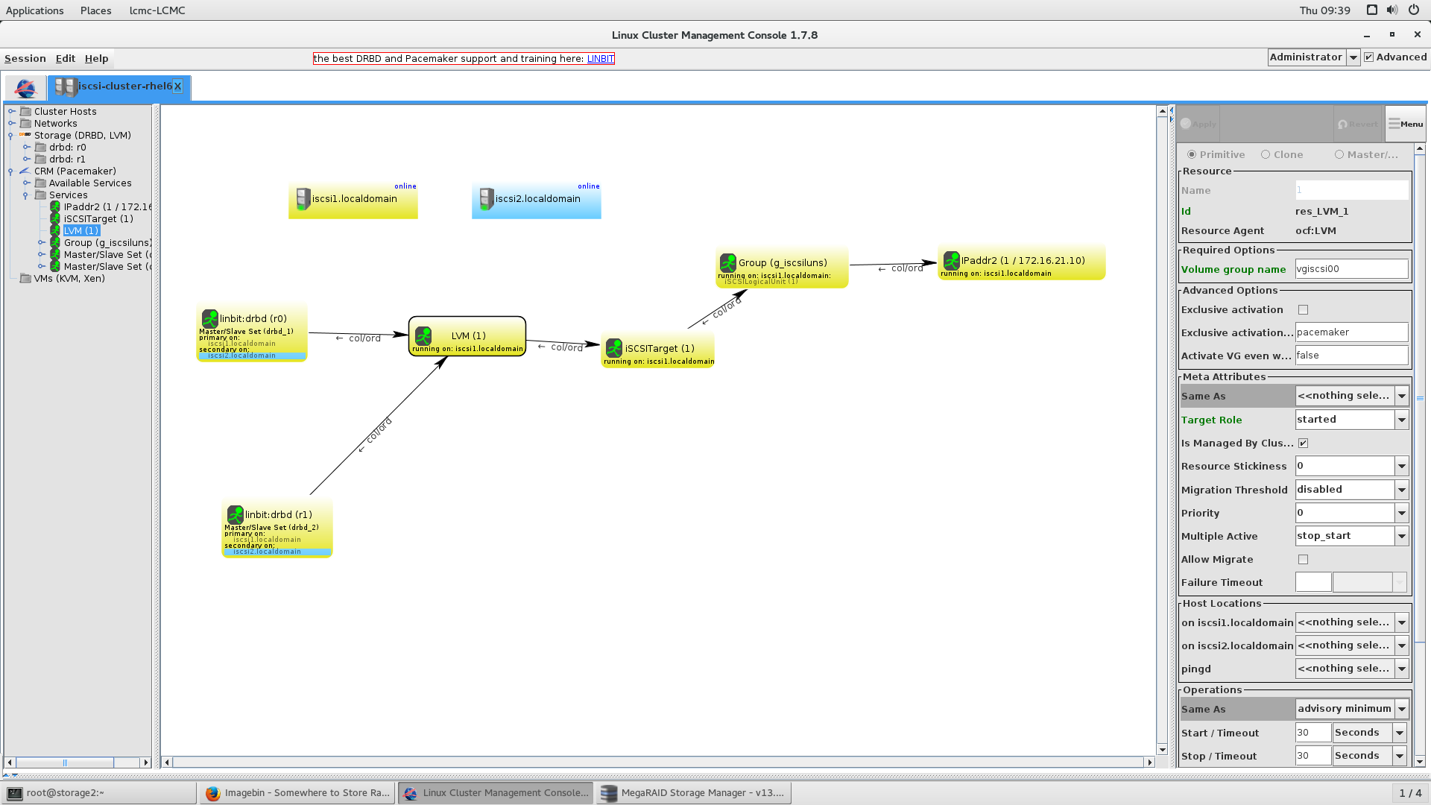The image size is (1431, 805).
Task: Click the properties panel vertical scrollbar
Action: (1420, 399)
